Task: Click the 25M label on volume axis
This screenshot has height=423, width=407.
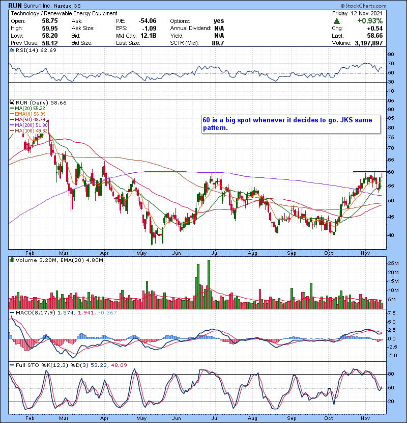Action: pyautogui.click(x=393, y=263)
